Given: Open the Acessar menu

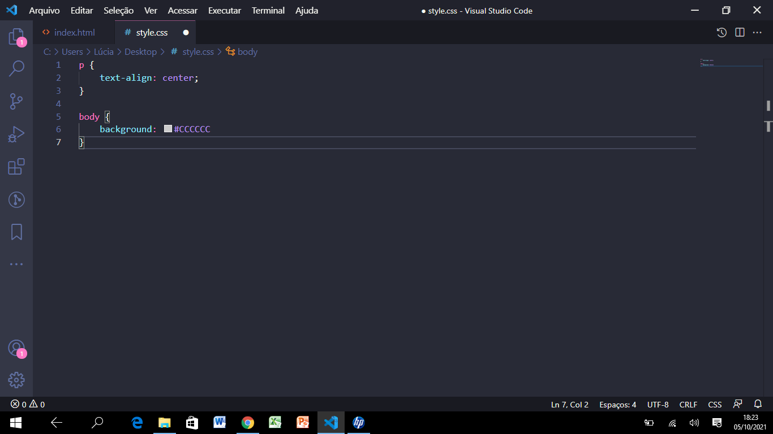Looking at the screenshot, I should click(183, 10).
